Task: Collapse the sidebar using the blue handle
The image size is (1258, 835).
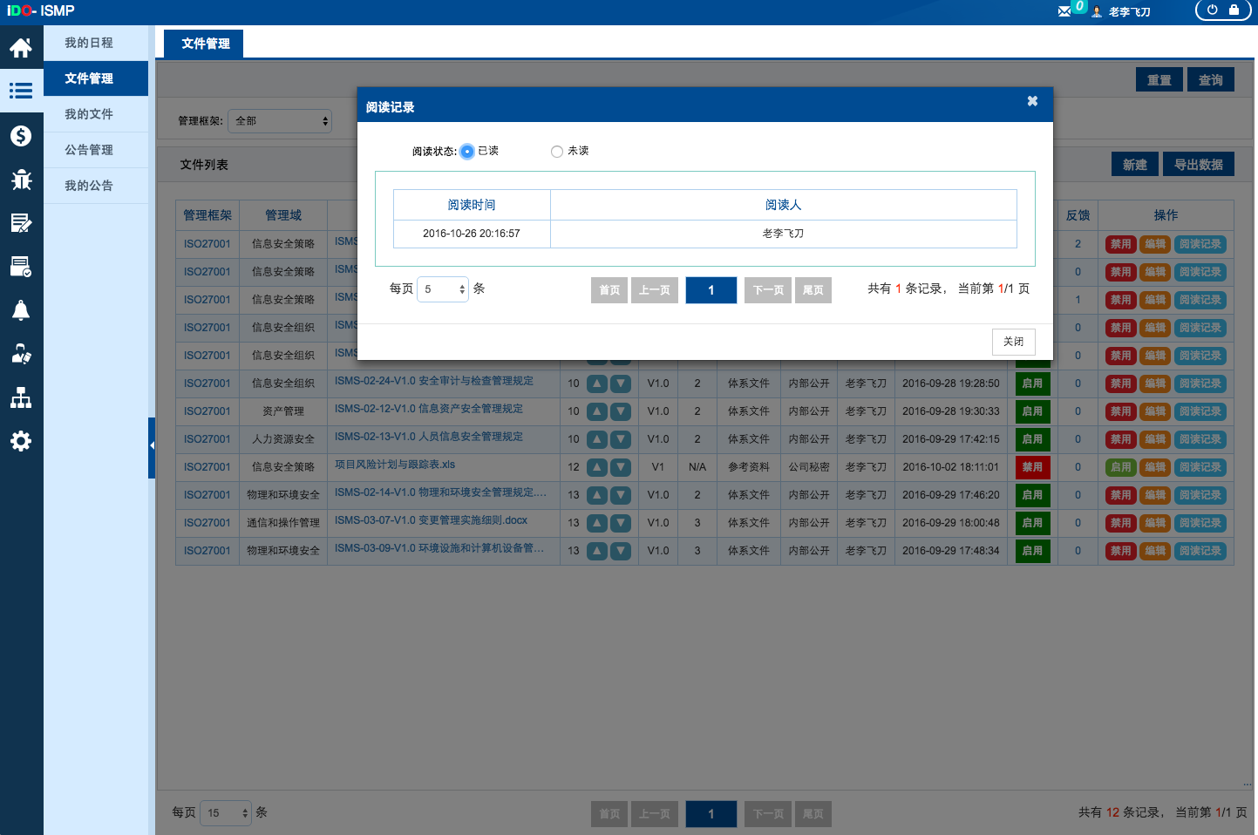Action: coord(152,446)
